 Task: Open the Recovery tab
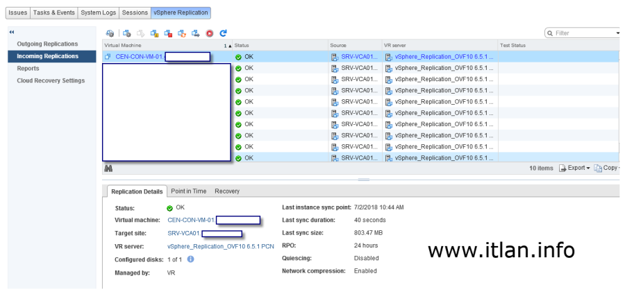(227, 191)
